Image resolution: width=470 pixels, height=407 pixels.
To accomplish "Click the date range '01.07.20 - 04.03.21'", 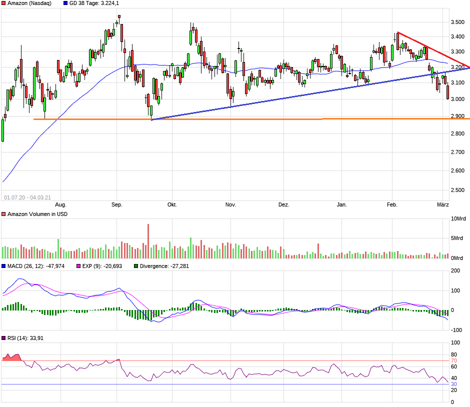I will (x=27, y=198).
